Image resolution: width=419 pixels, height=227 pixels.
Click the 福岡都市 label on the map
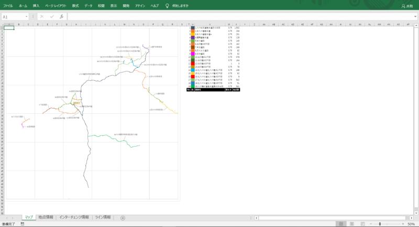76,103
